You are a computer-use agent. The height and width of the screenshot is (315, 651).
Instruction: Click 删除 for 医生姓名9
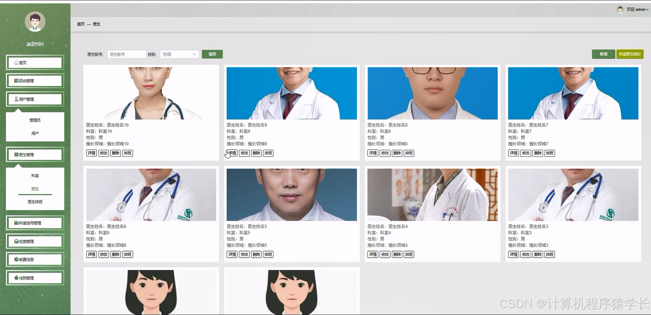pyautogui.click(x=256, y=153)
